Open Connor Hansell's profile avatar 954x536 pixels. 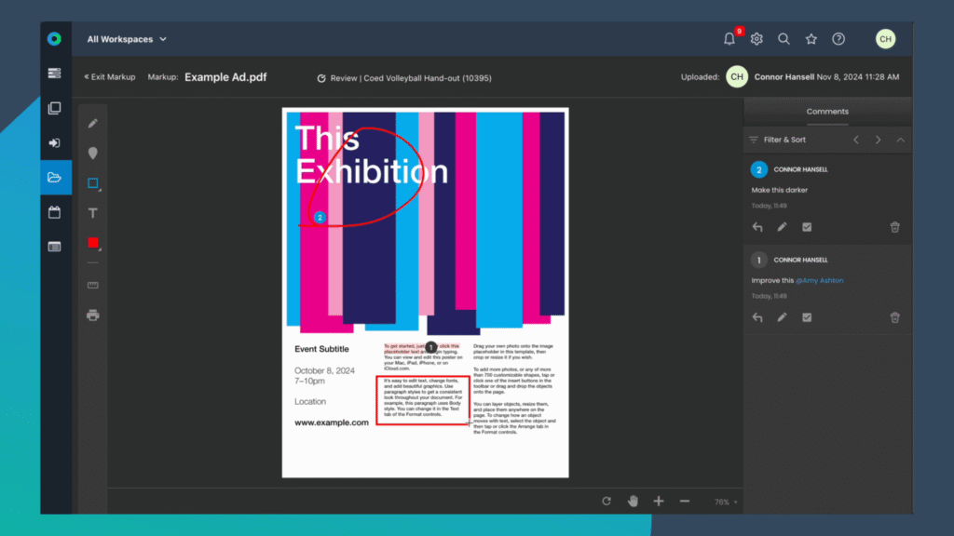pos(885,38)
